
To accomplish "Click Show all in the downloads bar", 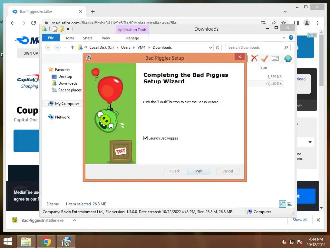I will 300,220.
